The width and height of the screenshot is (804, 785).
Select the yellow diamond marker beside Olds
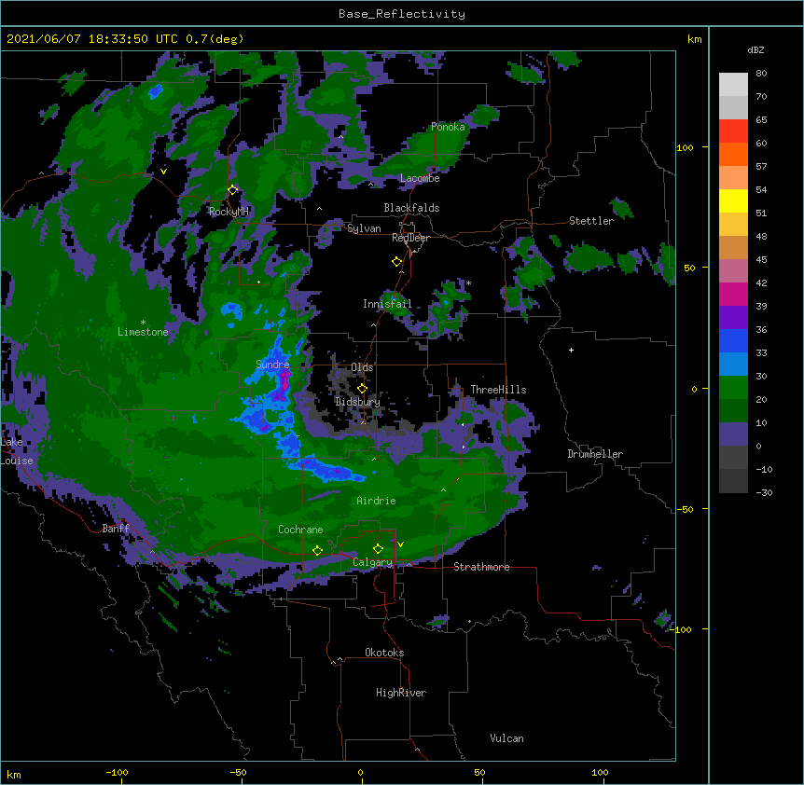tap(363, 389)
